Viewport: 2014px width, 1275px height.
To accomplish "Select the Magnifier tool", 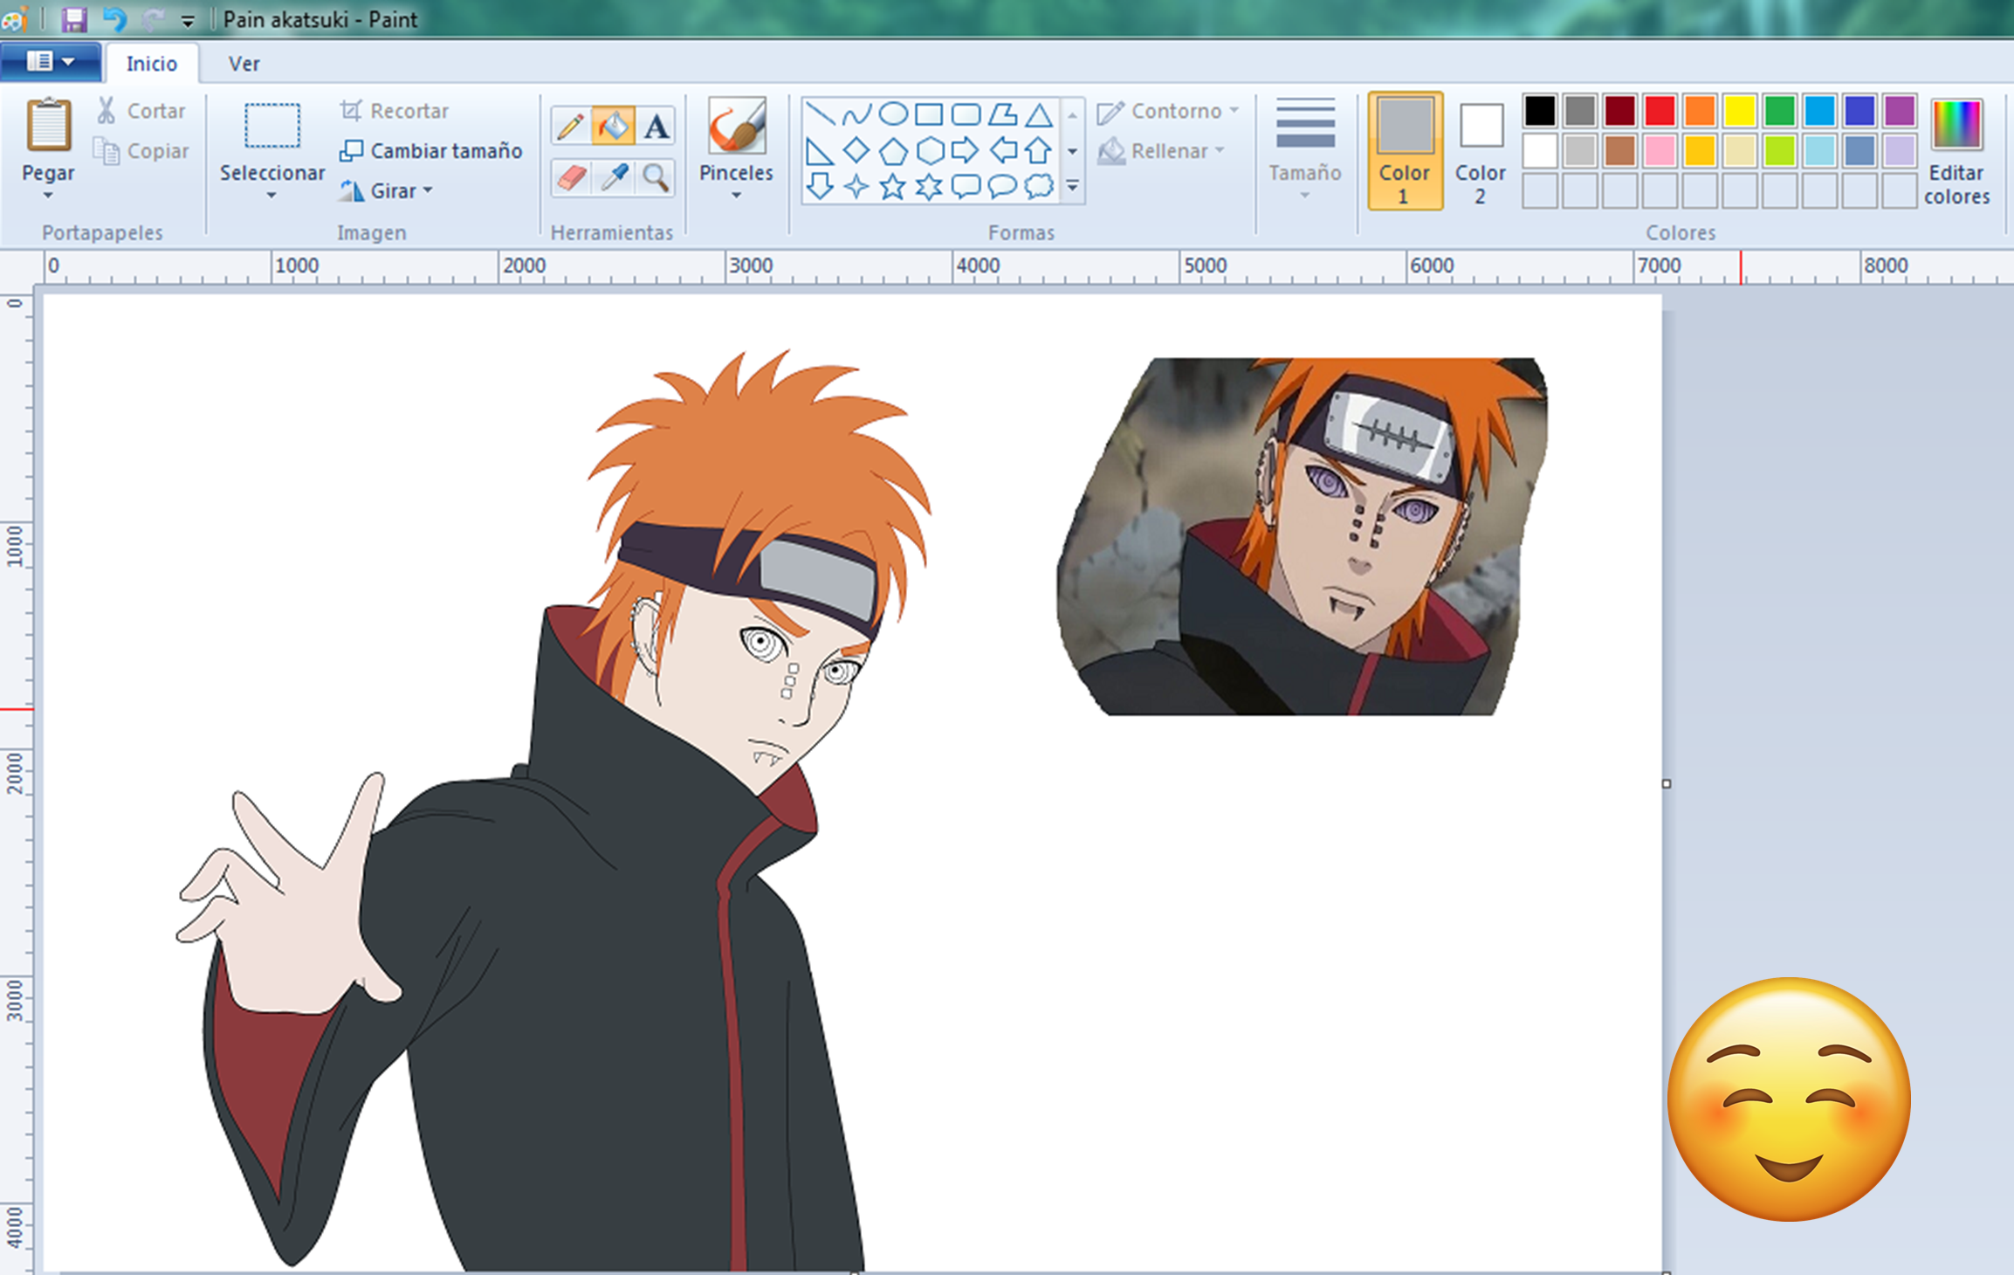I will click(656, 177).
